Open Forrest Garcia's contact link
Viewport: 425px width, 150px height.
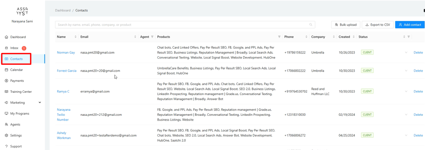(x=66, y=71)
